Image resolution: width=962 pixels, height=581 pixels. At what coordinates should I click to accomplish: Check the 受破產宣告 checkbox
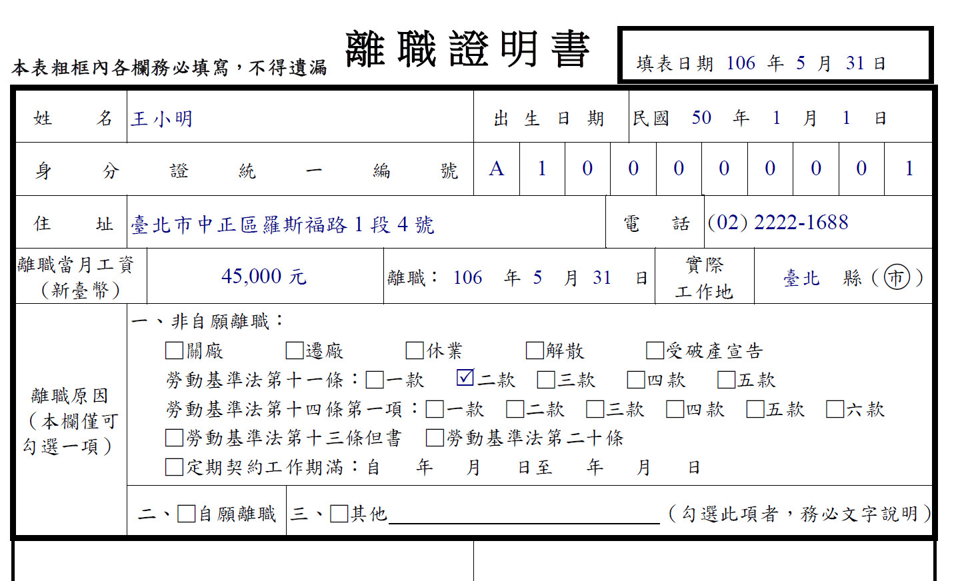pos(655,350)
